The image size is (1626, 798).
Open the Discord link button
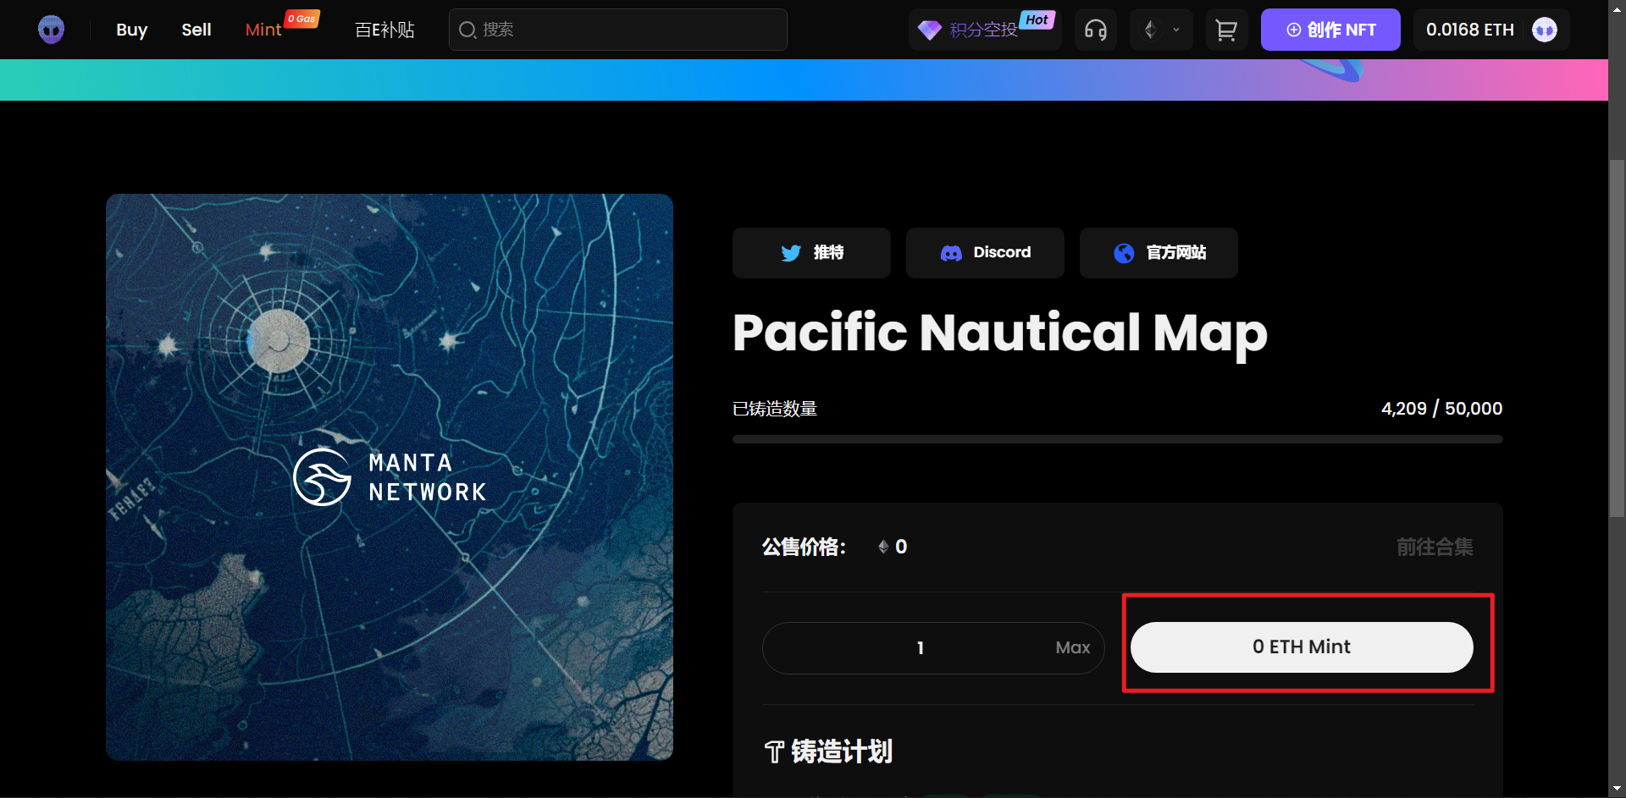[x=985, y=253]
